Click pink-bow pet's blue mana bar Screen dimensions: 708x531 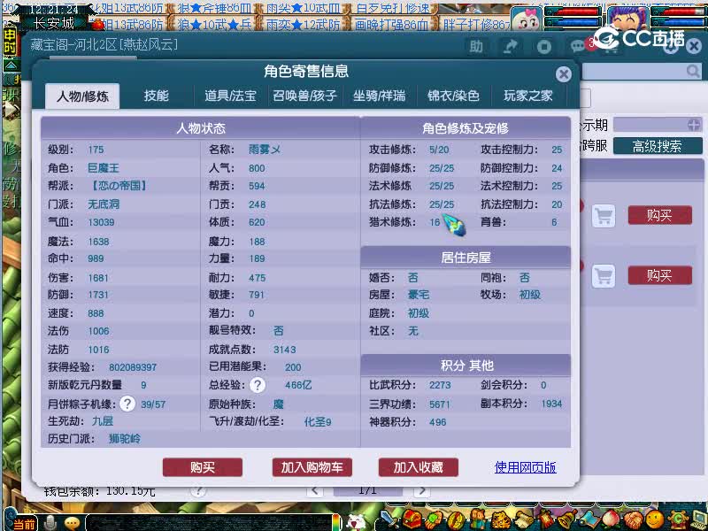click(x=573, y=21)
